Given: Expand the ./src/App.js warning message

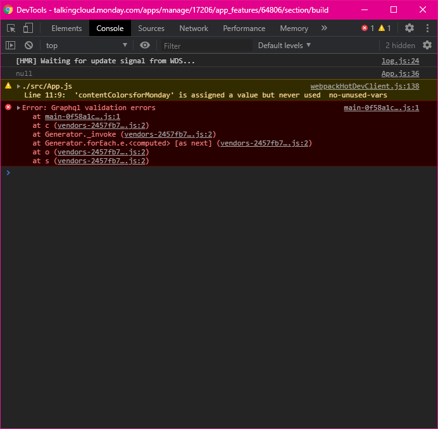Looking at the screenshot, I should click(x=18, y=86).
